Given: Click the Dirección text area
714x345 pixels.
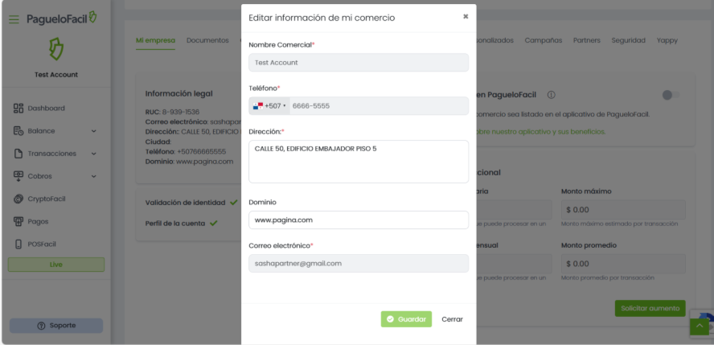Looking at the screenshot, I should click(359, 162).
